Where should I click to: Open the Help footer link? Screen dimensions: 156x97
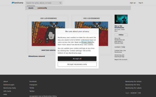pyautogui.click(x=5, y=94)
